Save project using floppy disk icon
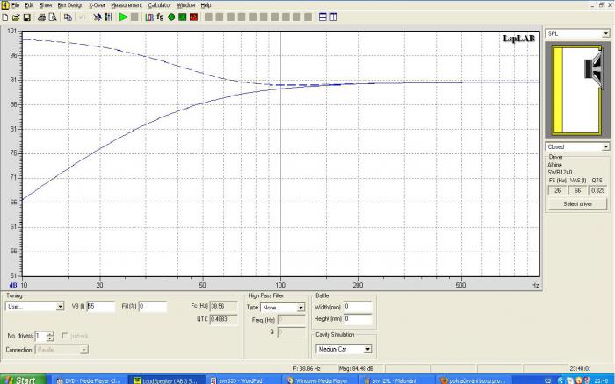 click(27, 18)
